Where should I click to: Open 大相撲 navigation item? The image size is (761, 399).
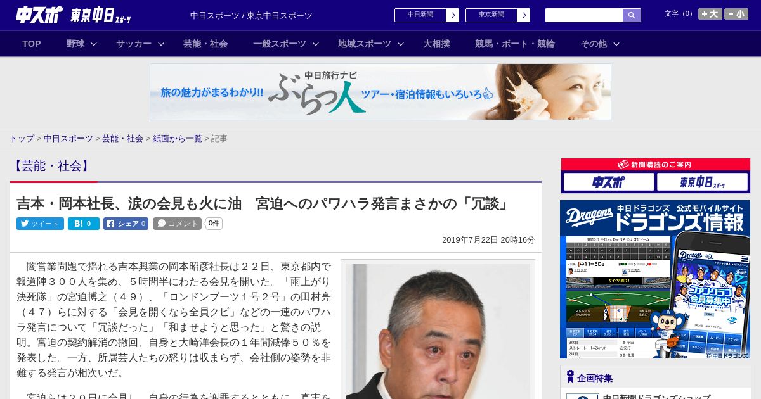(436, 44)
